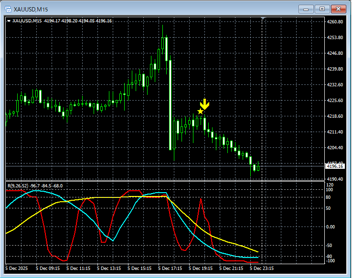352x278 pixels.
Task: Click the 5 Dec 17:15 time label
Action: 170,268
